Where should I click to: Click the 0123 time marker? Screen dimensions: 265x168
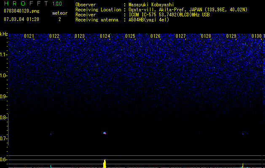pos(80,36)
